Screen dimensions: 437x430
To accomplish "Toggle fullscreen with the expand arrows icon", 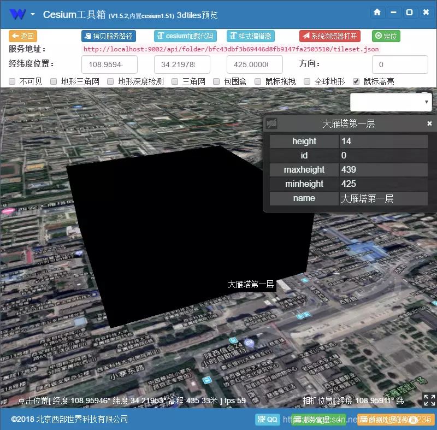I will coord(429,400).
